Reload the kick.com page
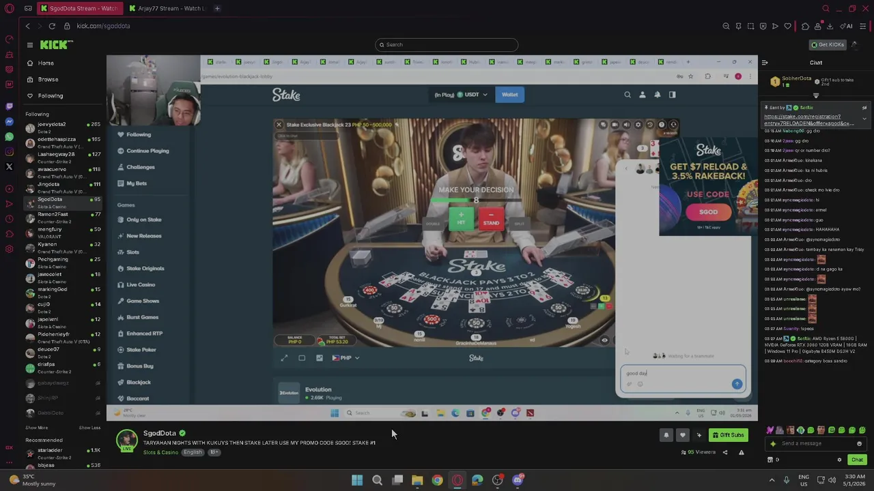 [52, 26]
